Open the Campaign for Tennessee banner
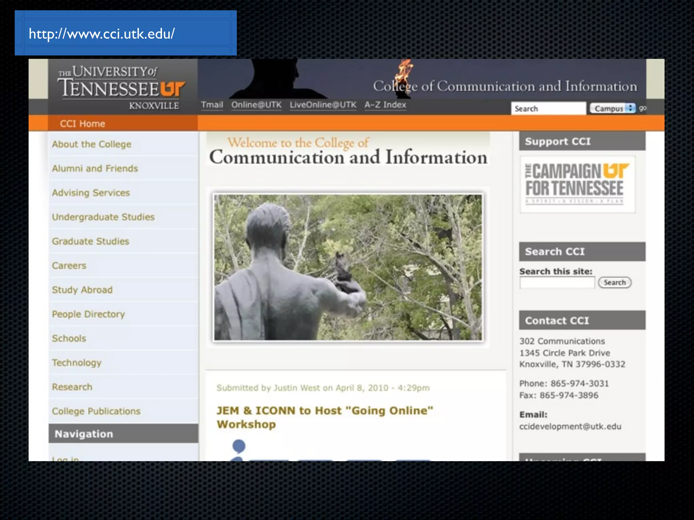This screenshot has width=694, height=520. [x=577, y=184]
